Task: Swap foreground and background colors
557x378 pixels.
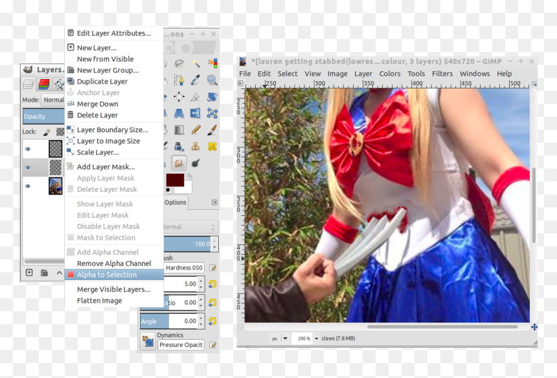Action: tap(190, 176)
